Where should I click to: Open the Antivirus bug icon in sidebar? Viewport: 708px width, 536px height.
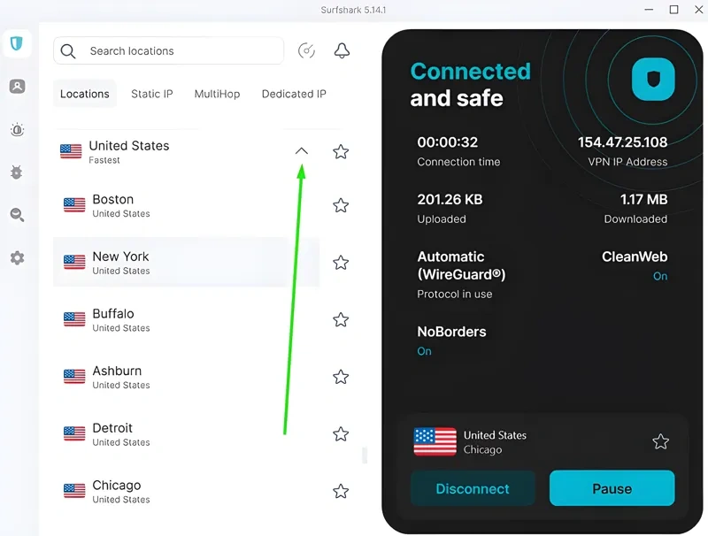(18, 172)
